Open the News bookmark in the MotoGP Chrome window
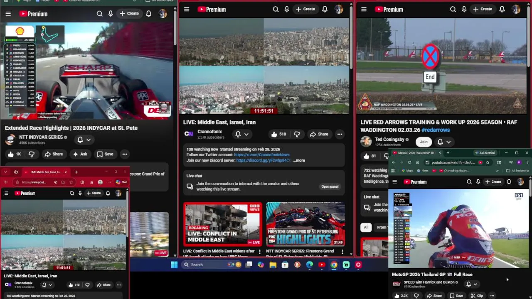 (x=422, y=171)
